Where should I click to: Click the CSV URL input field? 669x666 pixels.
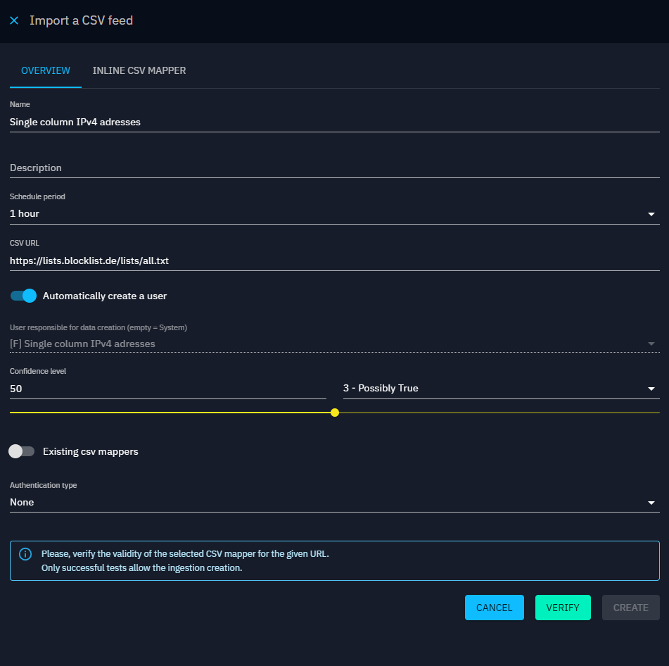coord(334,260)
